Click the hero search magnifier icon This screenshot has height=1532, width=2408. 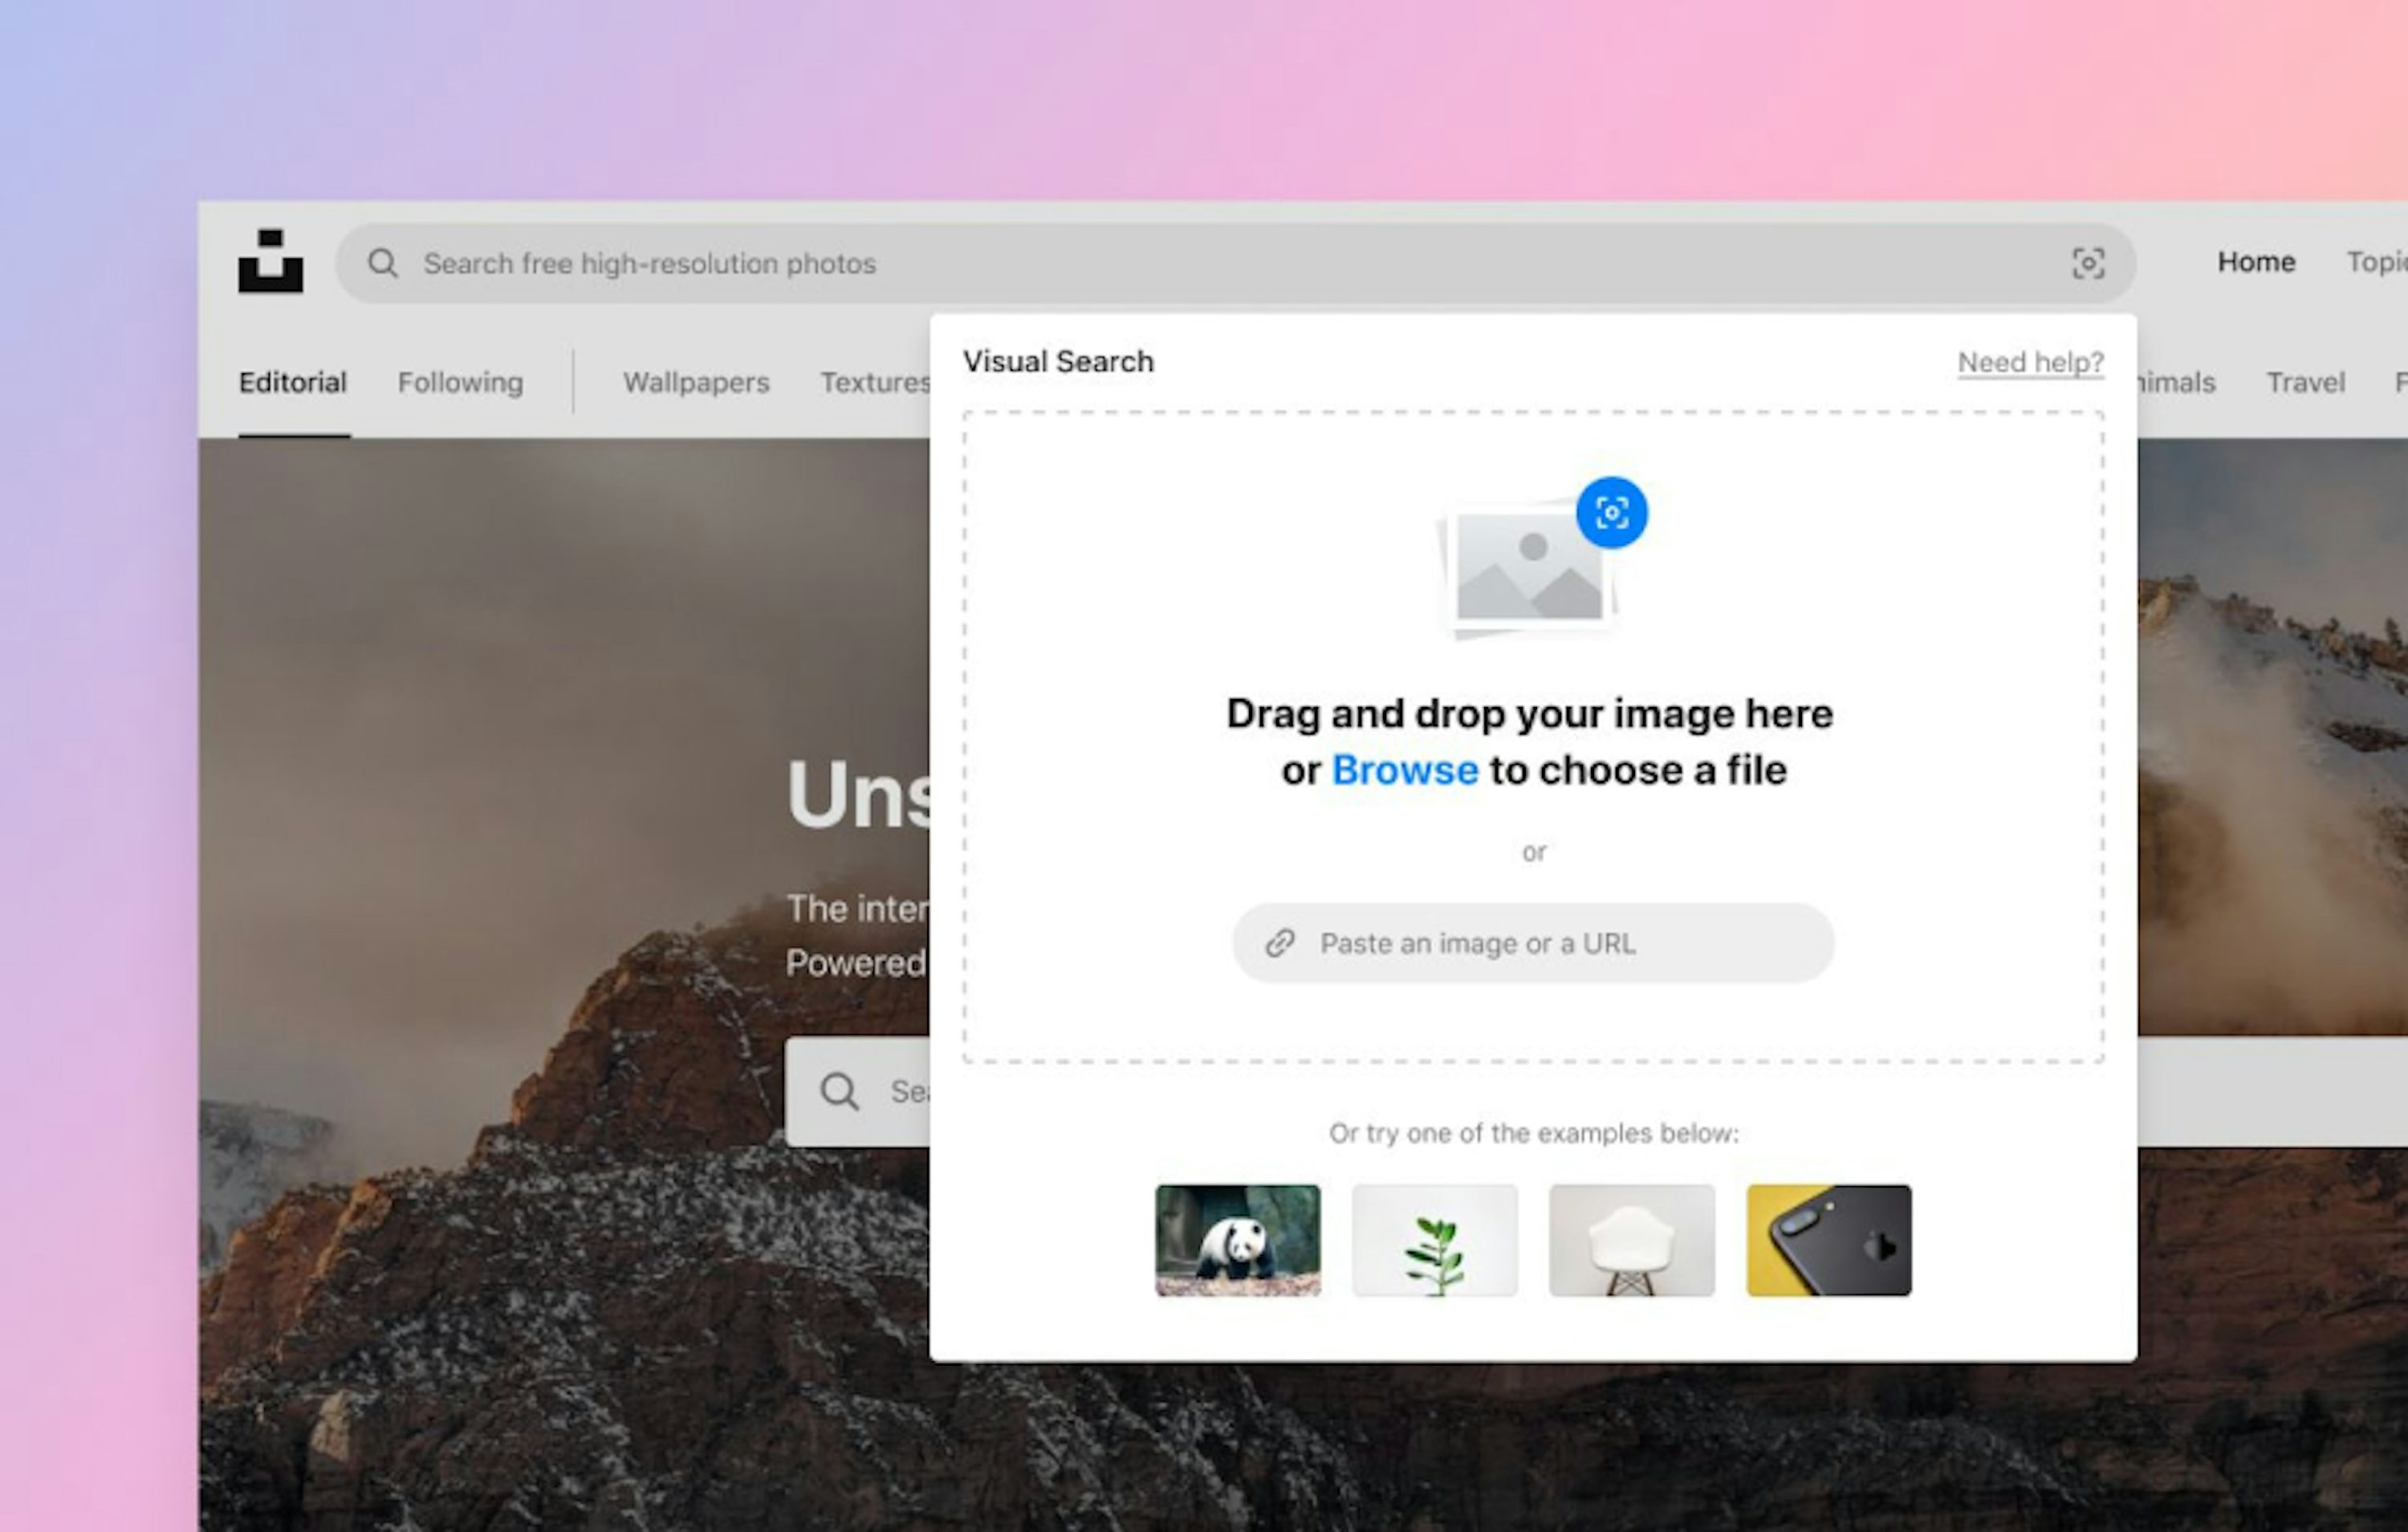tap(839, 1091)
